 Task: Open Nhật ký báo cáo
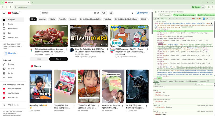pos(13,105)
